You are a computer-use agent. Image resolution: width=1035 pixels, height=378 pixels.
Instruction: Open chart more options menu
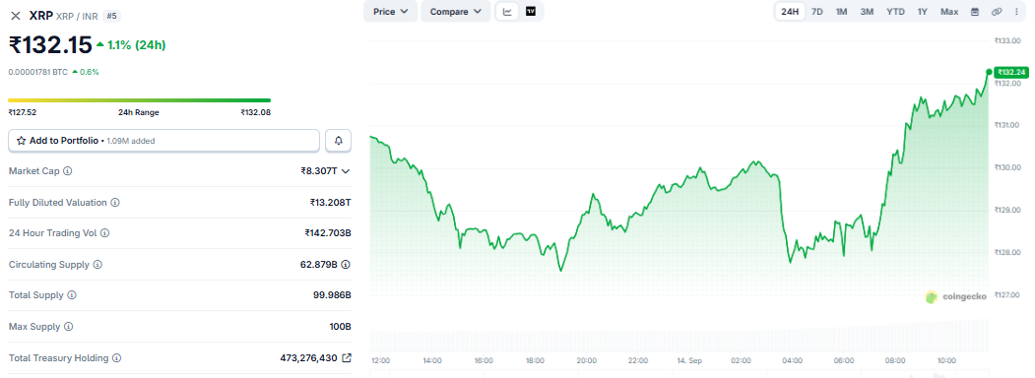pyautogui.click(x=1017, y=11)
